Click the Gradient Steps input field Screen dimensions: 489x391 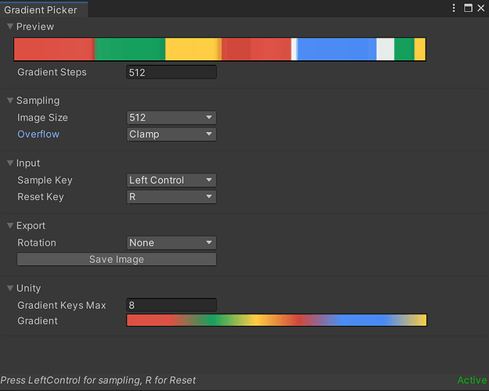click(171, 72)
